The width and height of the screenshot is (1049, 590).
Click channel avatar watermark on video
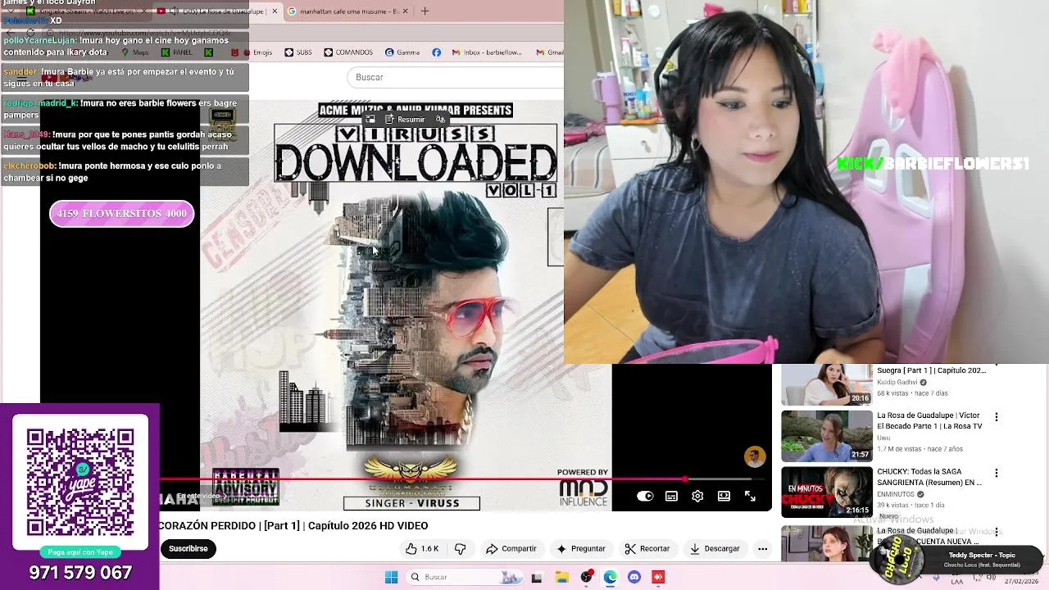pyautogui.click(x=755, y=456)
